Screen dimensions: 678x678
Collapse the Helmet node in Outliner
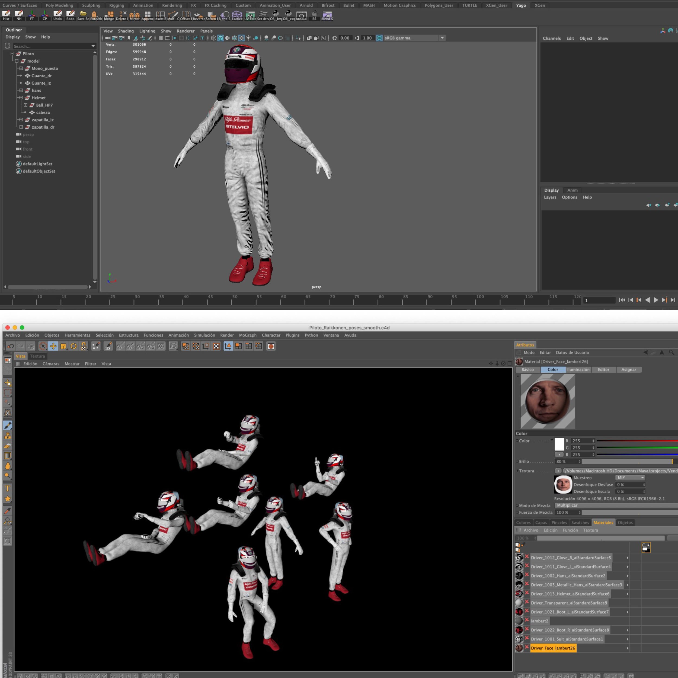point(21,98)
